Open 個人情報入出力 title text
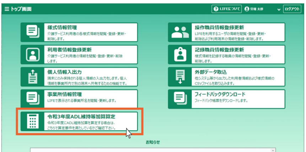The height and width of the screenshot is (152, 306). pyautogui.click(x=64, y=72)
